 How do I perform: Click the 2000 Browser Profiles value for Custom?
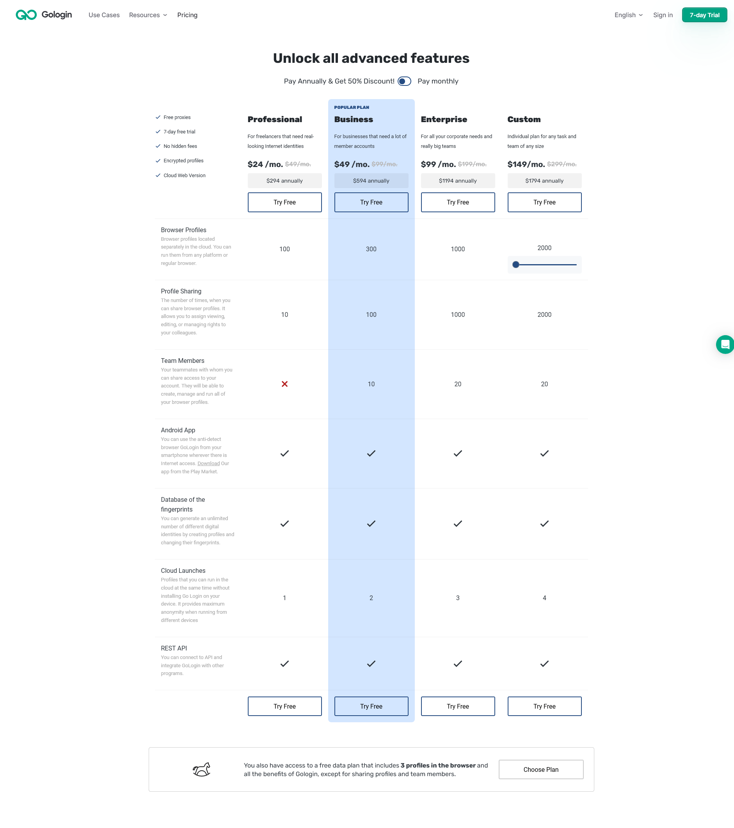(x=544, y=248)
